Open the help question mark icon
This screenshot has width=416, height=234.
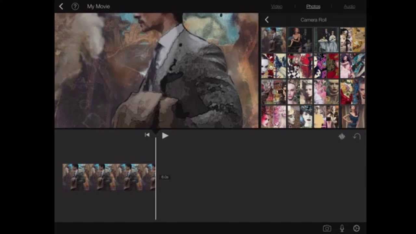75,6
